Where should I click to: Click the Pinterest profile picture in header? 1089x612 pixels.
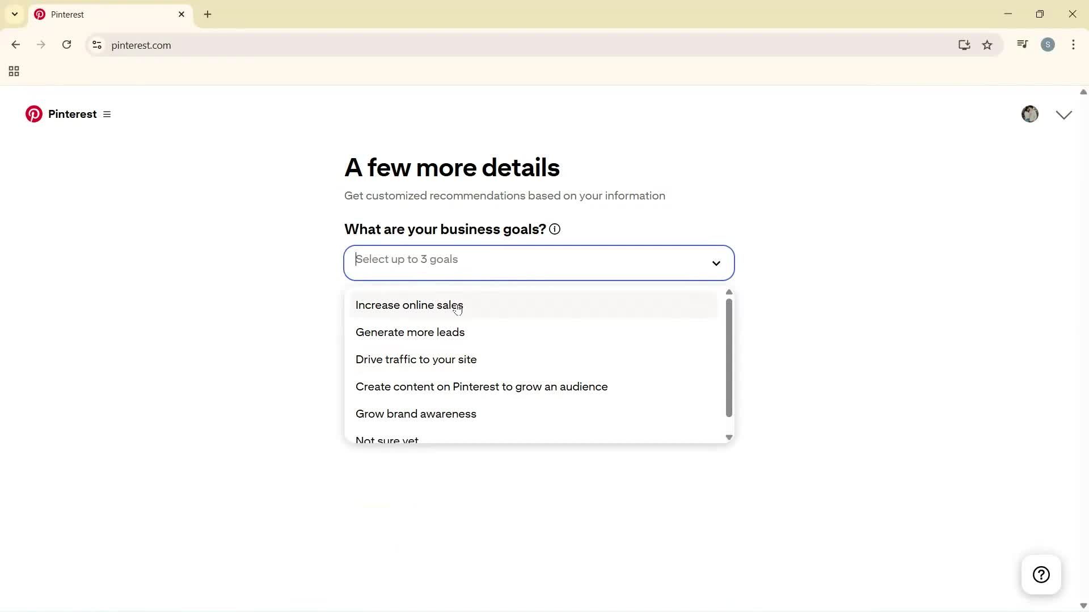[x=1031, y=114]
